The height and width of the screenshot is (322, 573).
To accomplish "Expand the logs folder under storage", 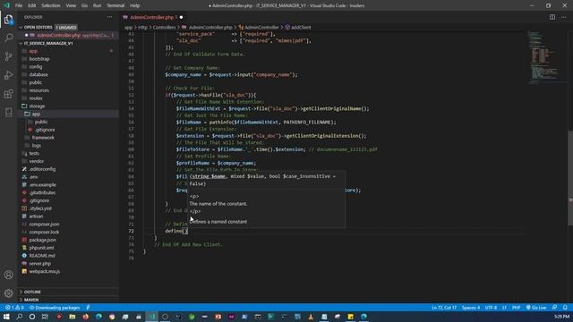I will pos(36,145).
